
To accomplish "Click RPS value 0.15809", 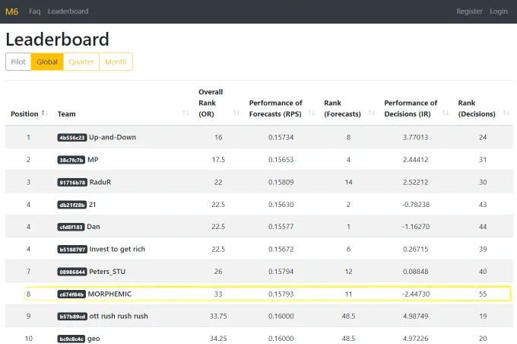I will point(281,182).
